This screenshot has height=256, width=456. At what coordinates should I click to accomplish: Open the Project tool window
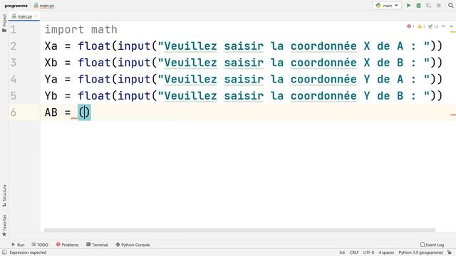pos(4,23)
